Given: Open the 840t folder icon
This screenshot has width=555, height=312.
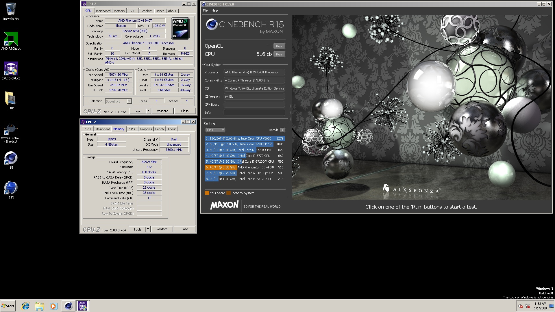Looking at the screenshot, I should (11, 101).
